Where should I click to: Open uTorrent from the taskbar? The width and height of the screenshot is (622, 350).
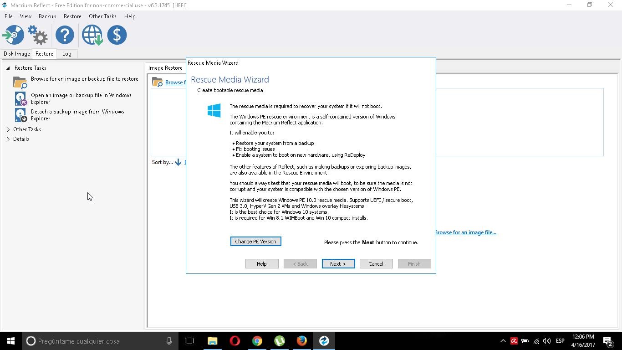pyautogui.click(x=280, y=341)
